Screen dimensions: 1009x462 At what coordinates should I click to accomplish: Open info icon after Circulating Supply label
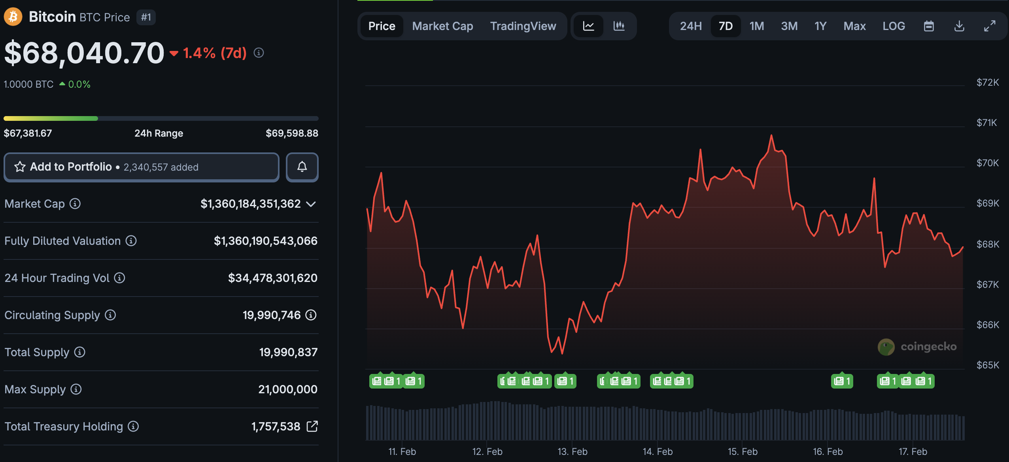tap(110, 315)
